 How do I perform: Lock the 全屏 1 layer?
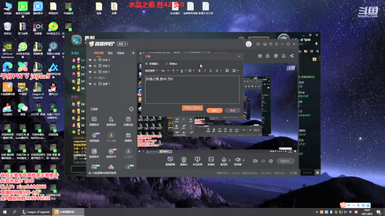(x=95, y=84)
